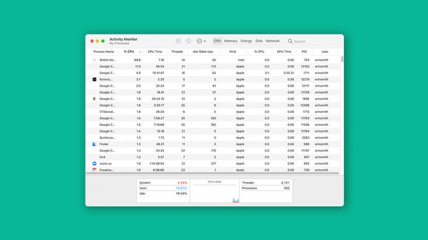Click the Google Chrome icon in PID 1695 row
This screenshot has height=240, width=428.
pos(94,99)
